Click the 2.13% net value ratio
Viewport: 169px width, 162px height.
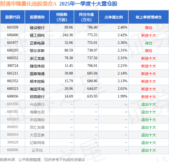122,81
